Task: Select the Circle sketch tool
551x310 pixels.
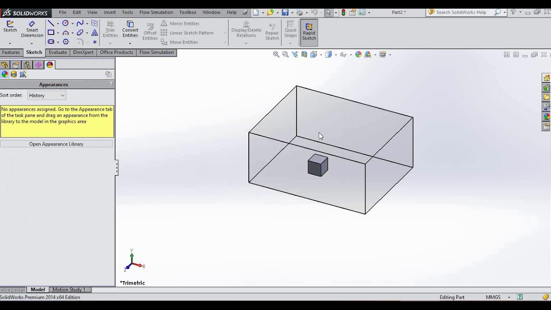Action: [x=65, y=23]
